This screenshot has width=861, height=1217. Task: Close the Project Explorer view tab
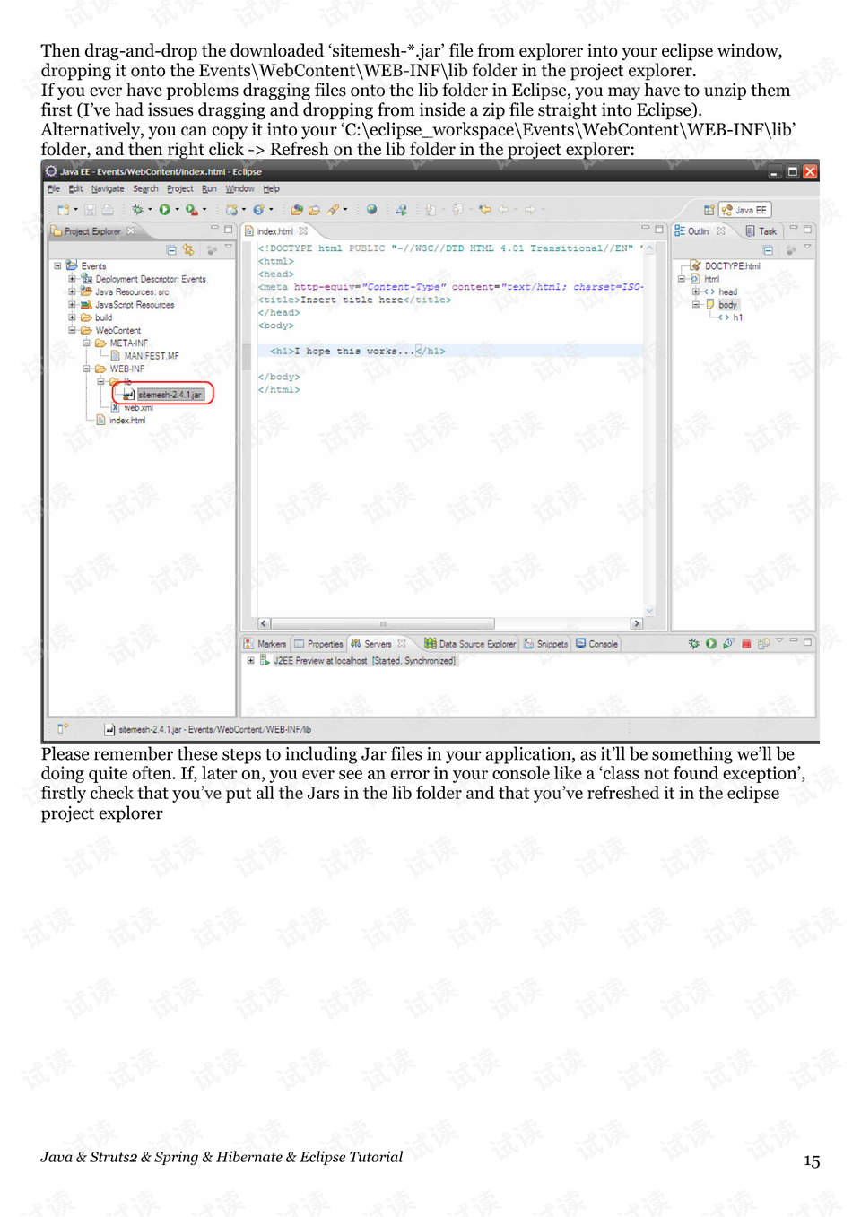coord(131,231)
